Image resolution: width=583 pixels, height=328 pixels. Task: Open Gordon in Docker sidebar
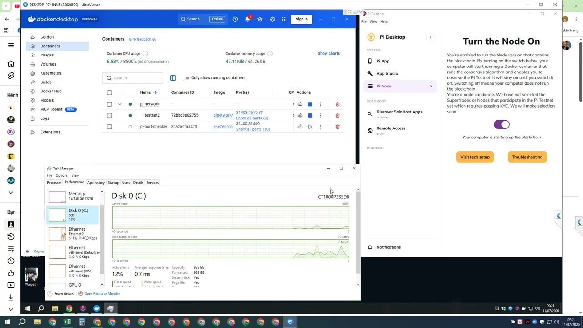[57, 37]
